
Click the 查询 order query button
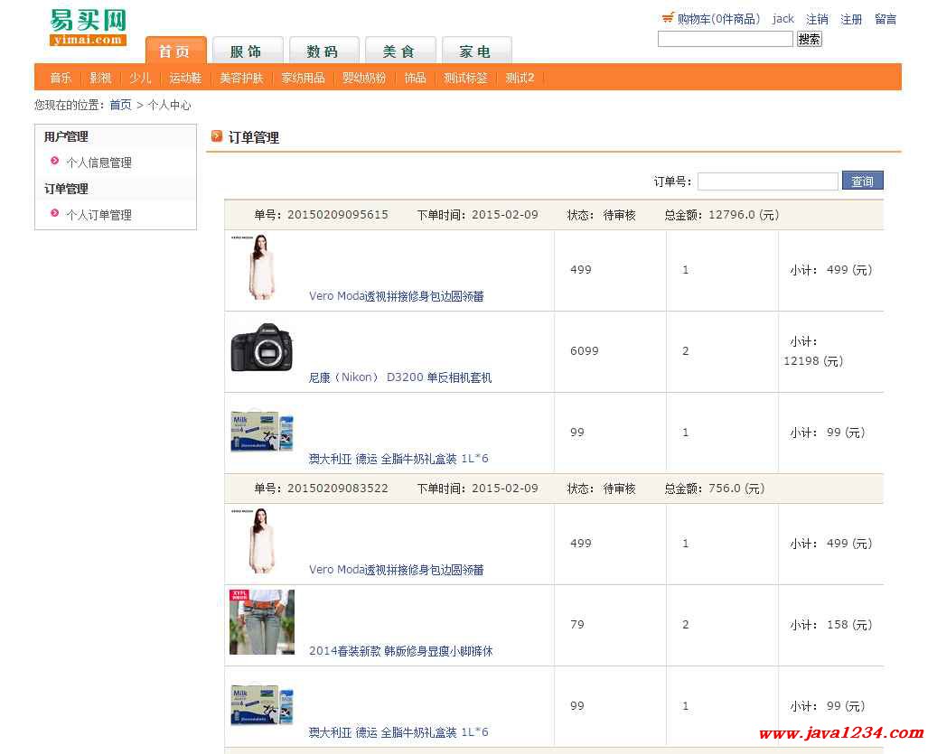click(x=862, y=182)
